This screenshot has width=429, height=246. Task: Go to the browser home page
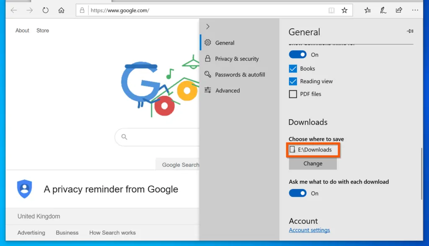[x=61, y=10]
